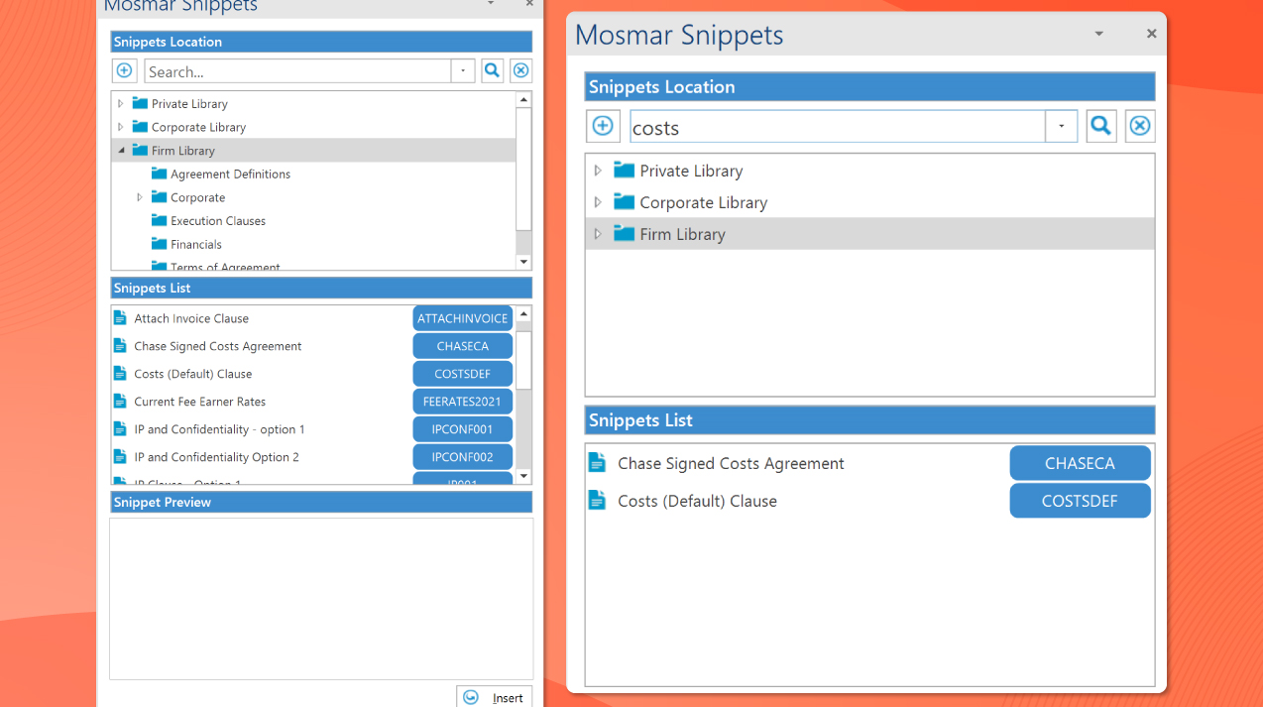Click document icon beside IP and Confidentiality - option 1
The height and width of the screenshot is (707, 1263).
(x=120, y=429)
